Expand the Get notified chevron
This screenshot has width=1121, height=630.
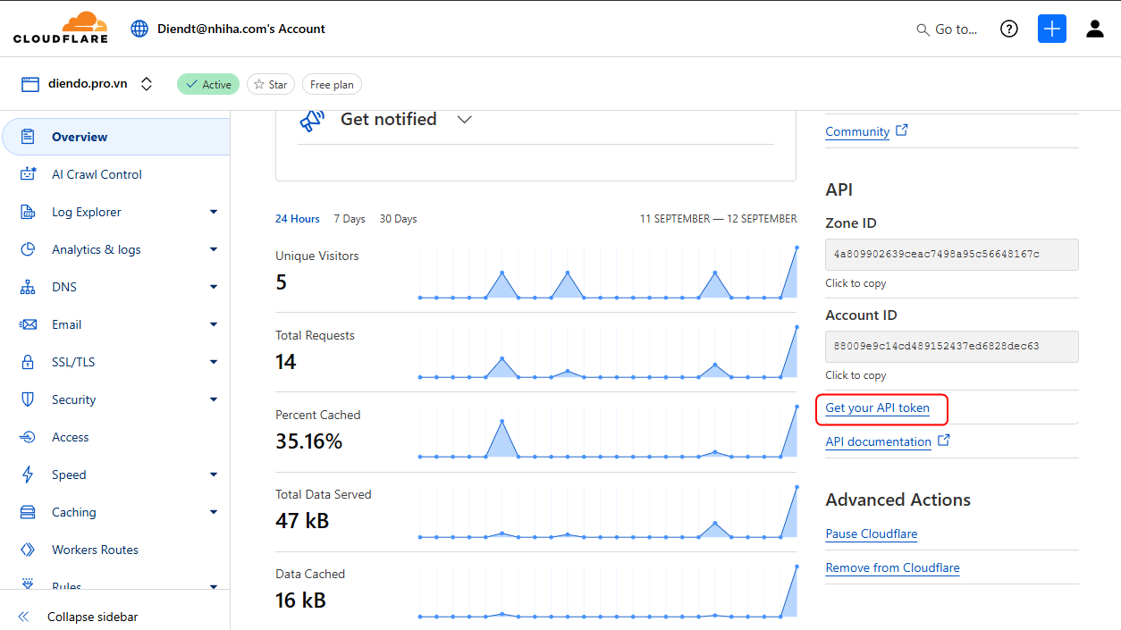pos(464,120)
